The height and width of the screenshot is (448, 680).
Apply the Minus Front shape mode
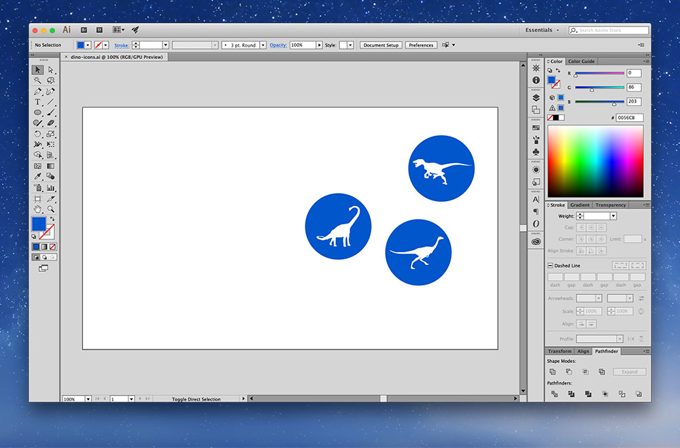tap(569, 371)
